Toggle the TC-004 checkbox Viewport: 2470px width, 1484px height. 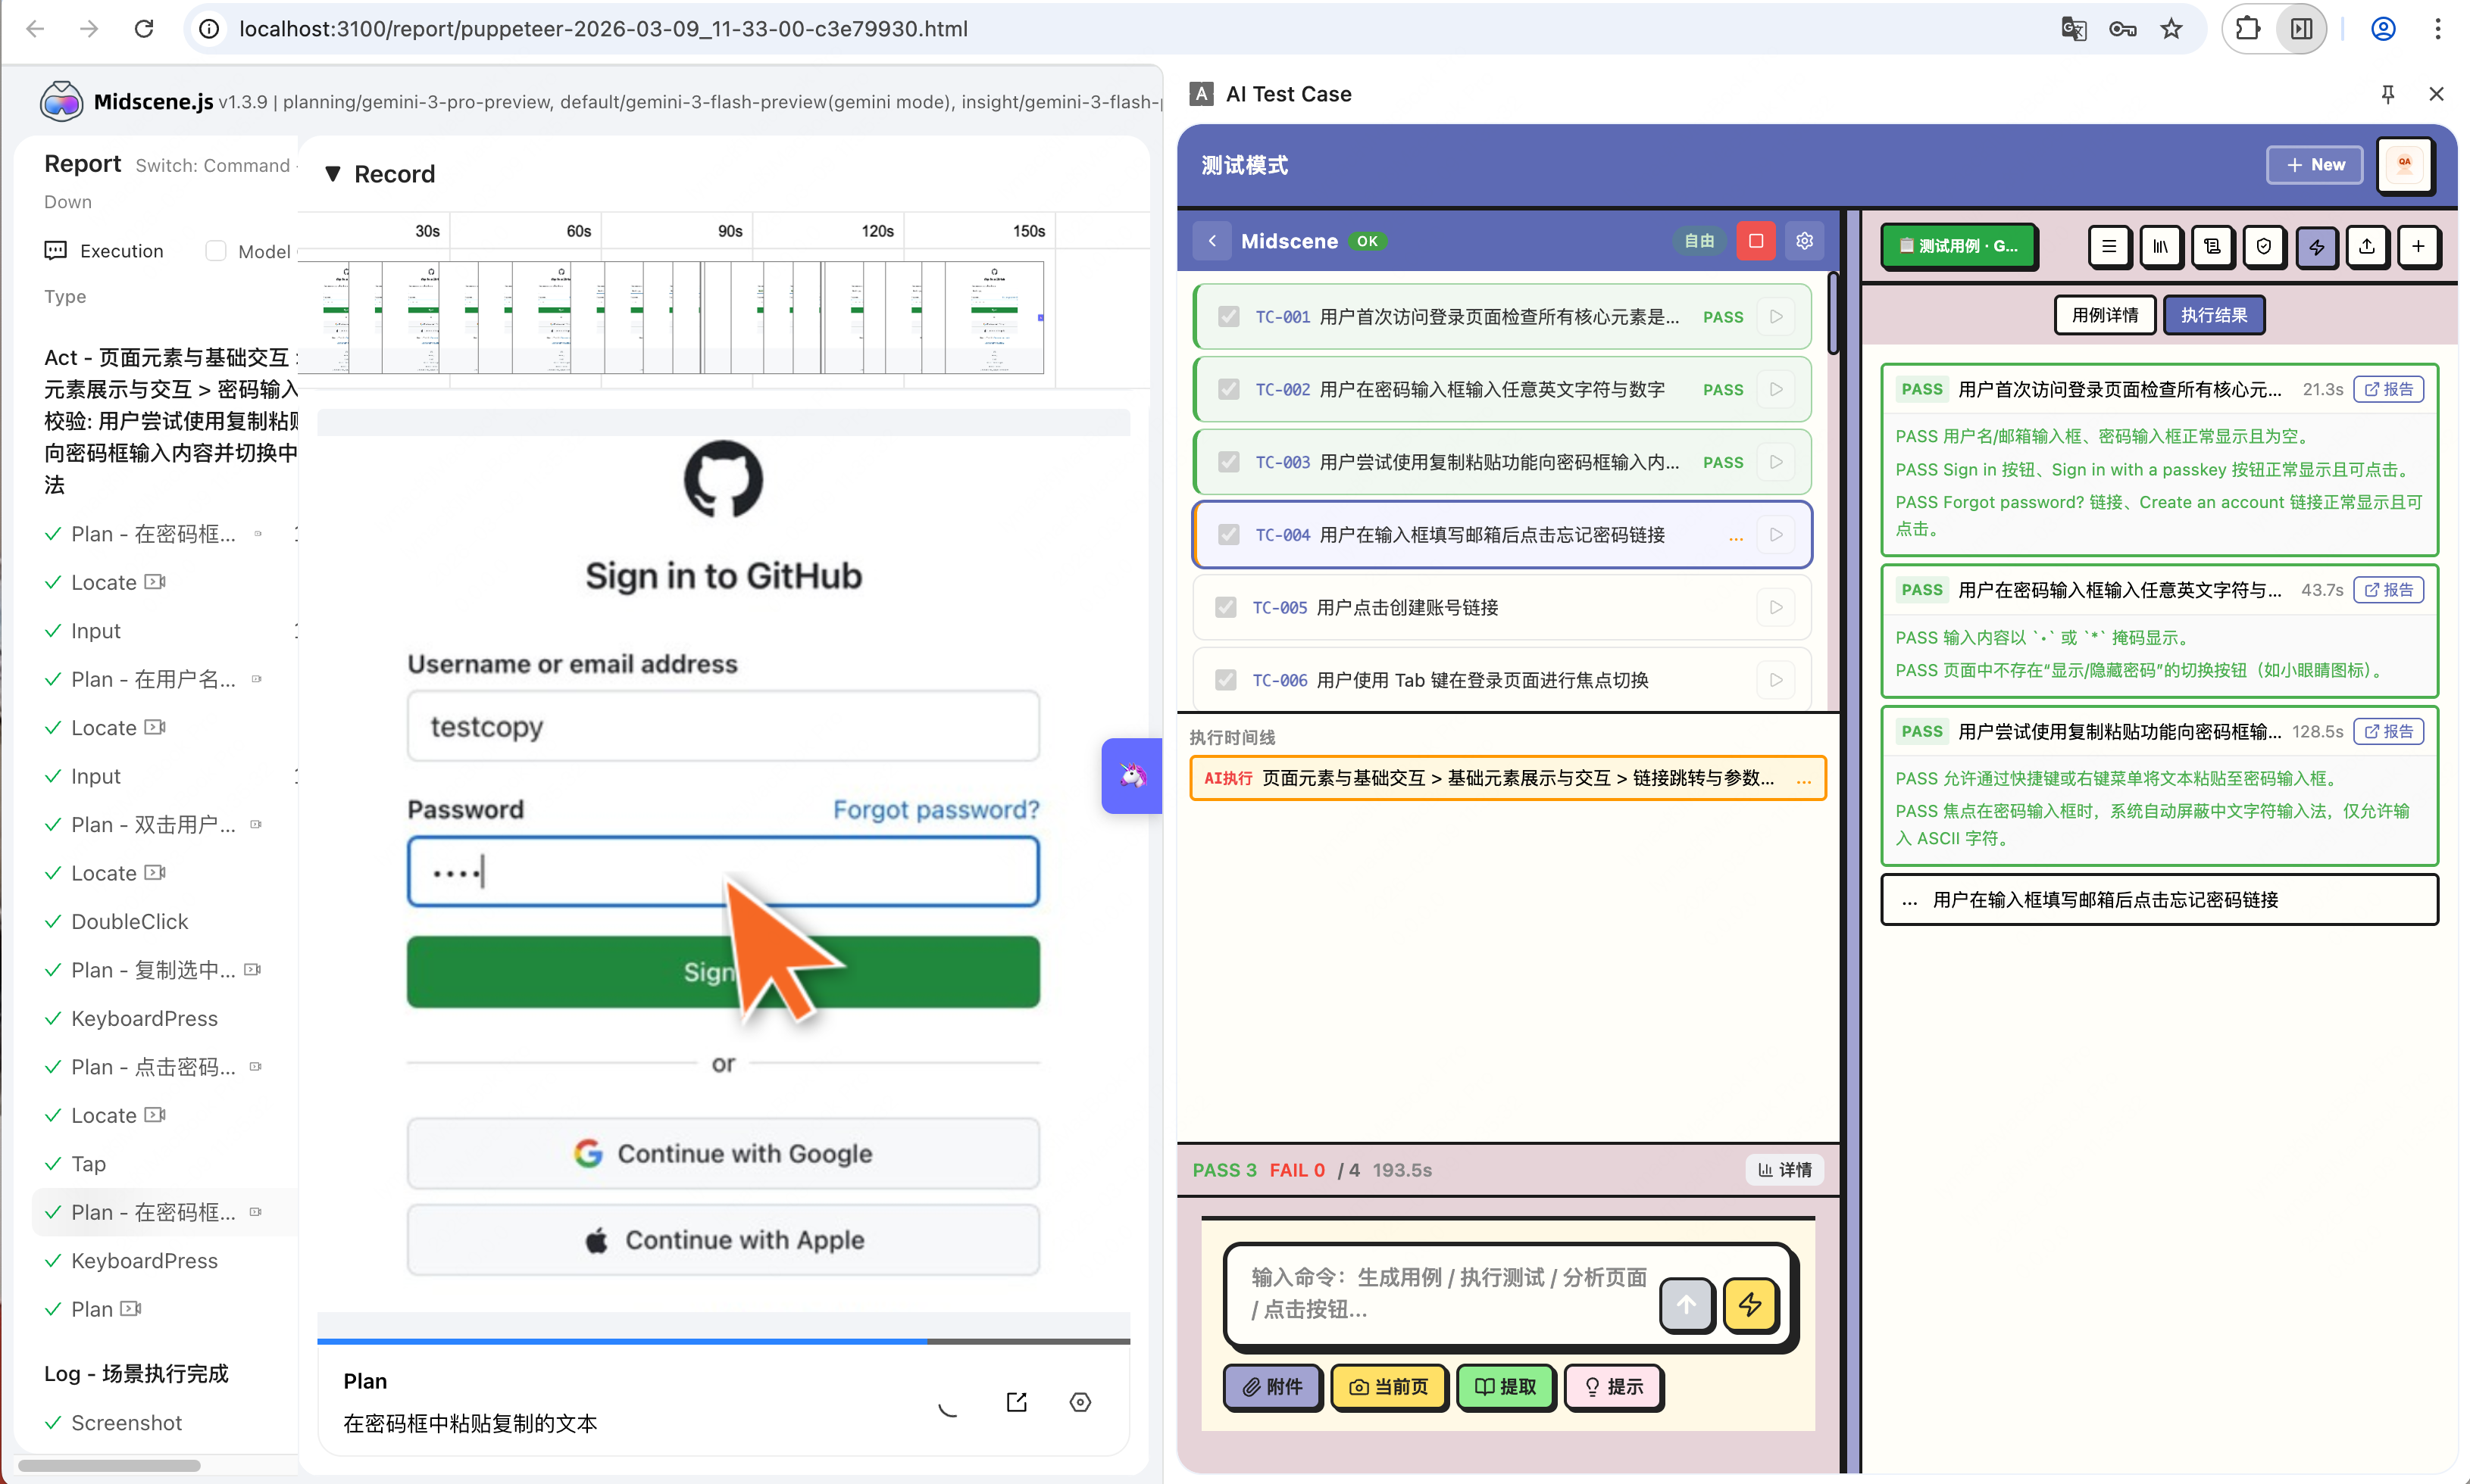pyautogui.click(x=1228, y=535)
